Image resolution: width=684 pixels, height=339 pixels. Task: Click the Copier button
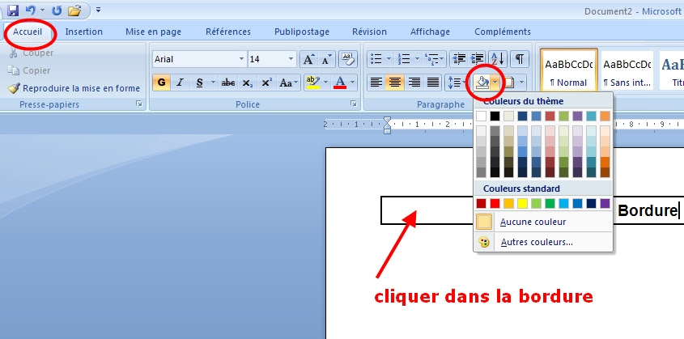29,70
